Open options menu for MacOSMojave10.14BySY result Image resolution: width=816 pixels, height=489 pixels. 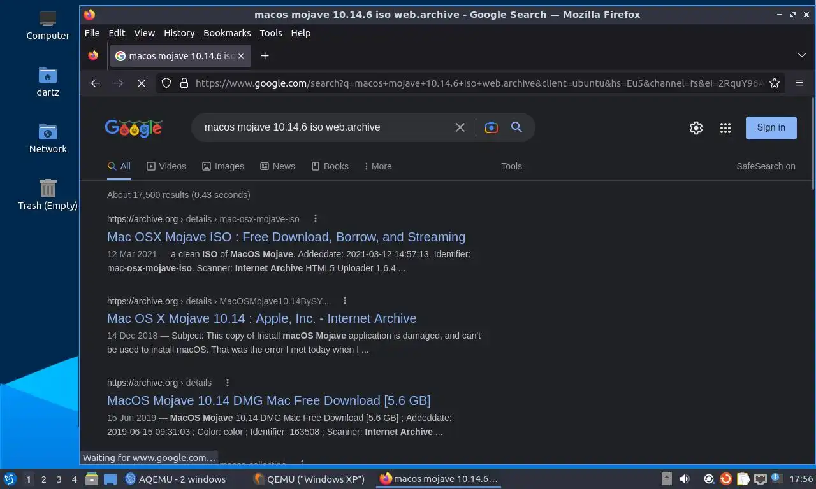pos(345,301)
